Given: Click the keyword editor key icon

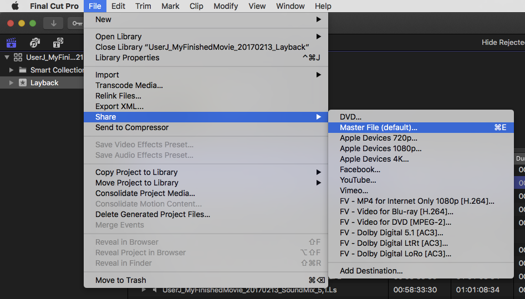Looking at the screenshot, I should coord(77,23).
